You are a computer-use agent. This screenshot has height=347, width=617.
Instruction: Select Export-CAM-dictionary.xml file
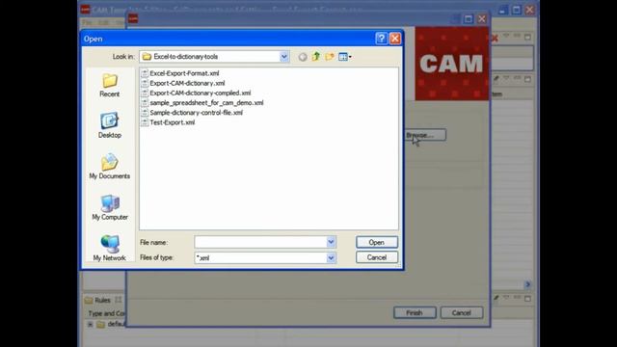click(x=187, y=83)
